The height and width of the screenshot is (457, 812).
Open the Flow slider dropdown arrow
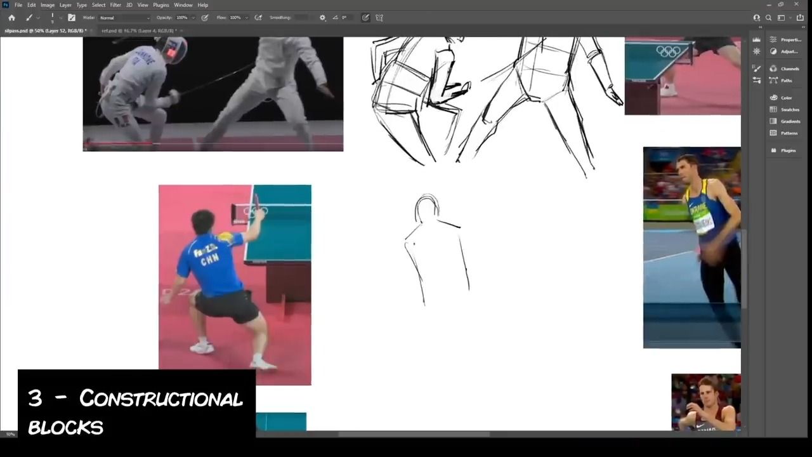tap(246, 18)
